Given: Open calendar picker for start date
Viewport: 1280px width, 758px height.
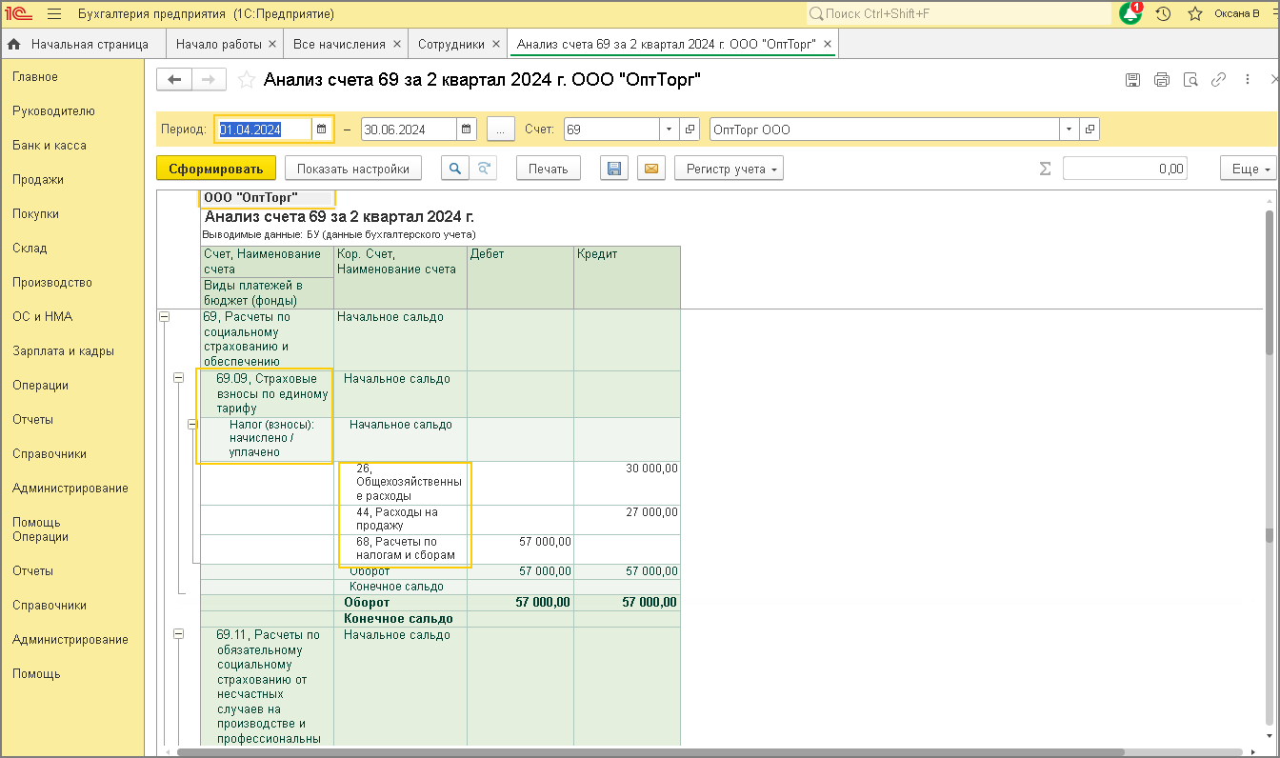Looking at the screenshot, I should click(322, 130).
